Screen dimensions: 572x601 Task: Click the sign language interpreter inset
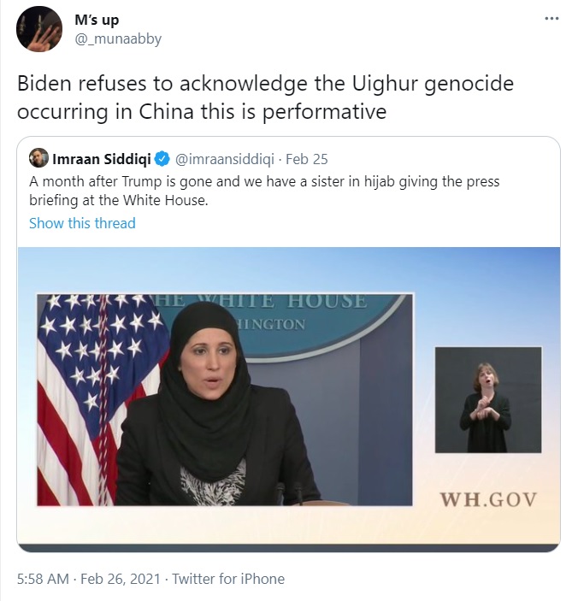tap(488, 400)
